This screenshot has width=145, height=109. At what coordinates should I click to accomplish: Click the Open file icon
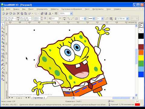click(x=7, y=13)
